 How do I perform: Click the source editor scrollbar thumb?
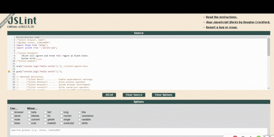(x=269, y=47)
